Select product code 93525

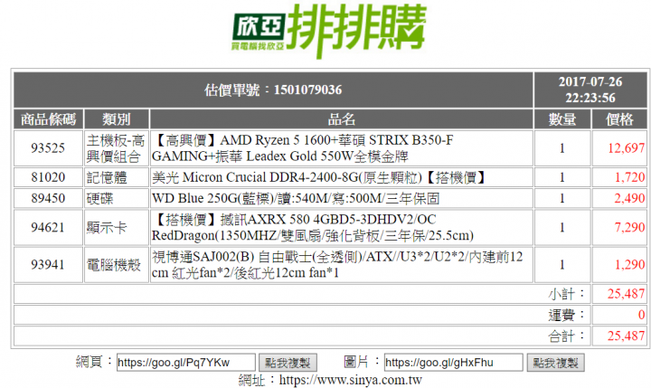click(x=48, y=148)
